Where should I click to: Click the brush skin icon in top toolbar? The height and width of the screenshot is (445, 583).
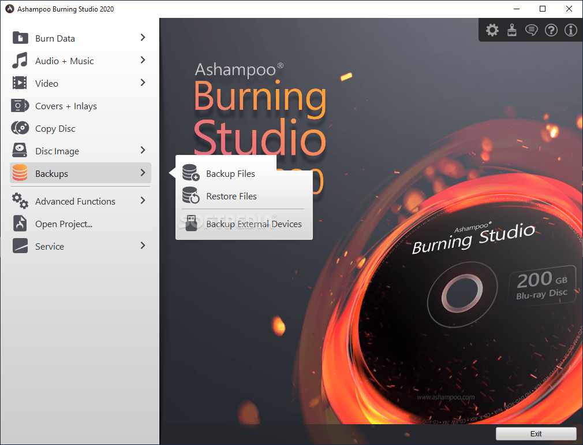[x=512, y=30]
